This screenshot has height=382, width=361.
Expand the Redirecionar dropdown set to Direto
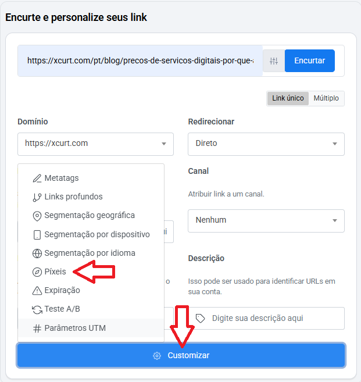(266, 144)
